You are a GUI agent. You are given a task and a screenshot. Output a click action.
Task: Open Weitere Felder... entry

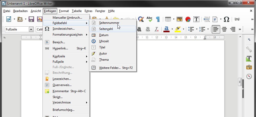click(113, 68)
